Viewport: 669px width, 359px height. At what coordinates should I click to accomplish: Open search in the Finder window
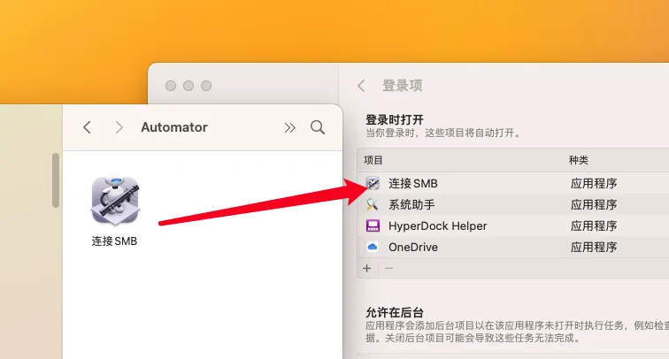[318, 127]
